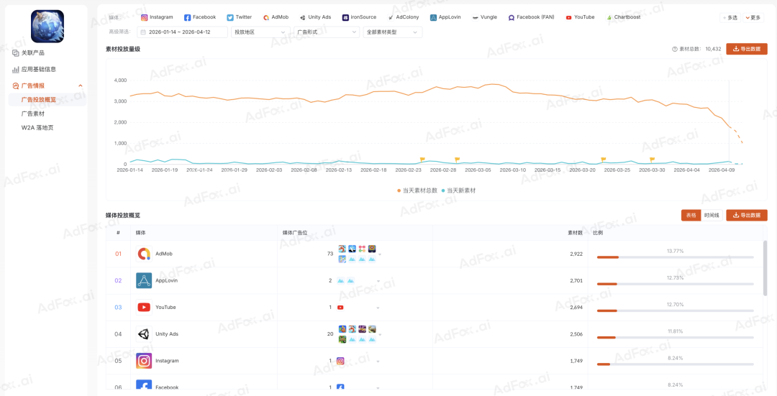This screenshot has height=396, width=777.
Task: Click the YouTube row logo icon
Action: point(144,308)
